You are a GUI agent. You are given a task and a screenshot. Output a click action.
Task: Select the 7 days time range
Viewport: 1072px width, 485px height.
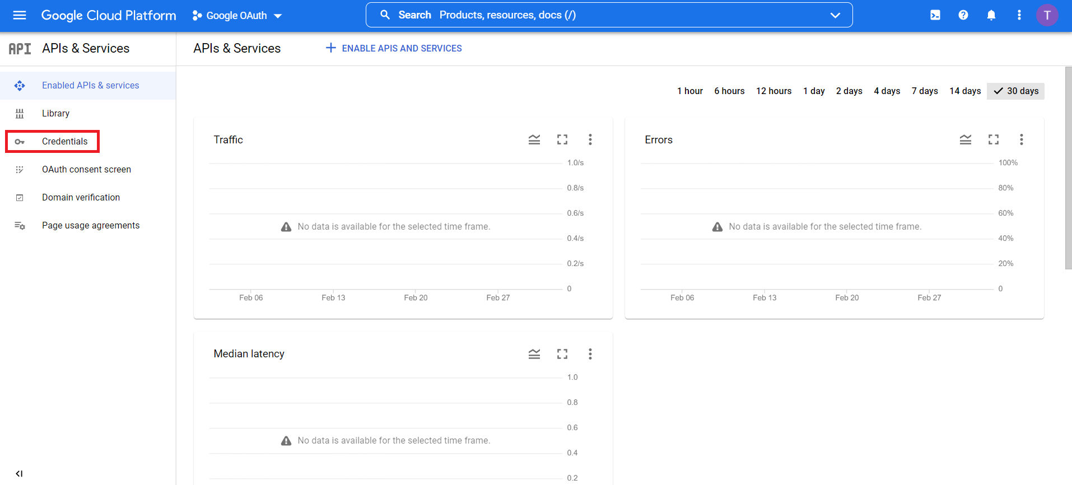pyautogui.click(x=924, y=91)
